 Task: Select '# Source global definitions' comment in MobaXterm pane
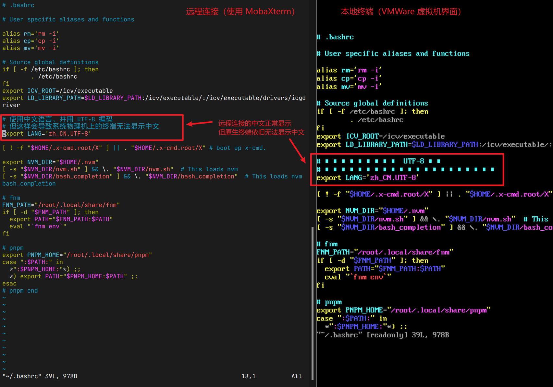tap(50, 62)
